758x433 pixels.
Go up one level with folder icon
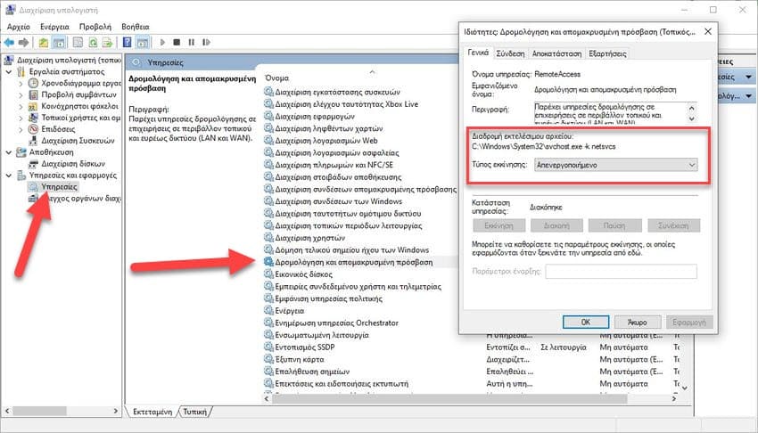44,43
